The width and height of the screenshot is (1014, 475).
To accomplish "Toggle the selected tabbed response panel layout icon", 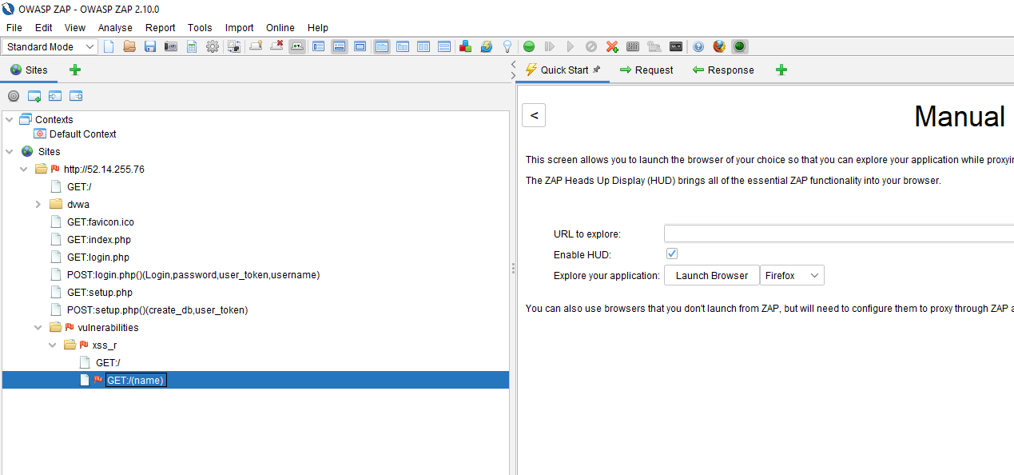I will pyautogui.click(x=382, y=46).
